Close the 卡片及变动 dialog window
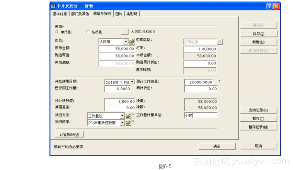Image resolution: width=293 pixels, height=170 pixels. pyautogui.click(x=276, y=6)
